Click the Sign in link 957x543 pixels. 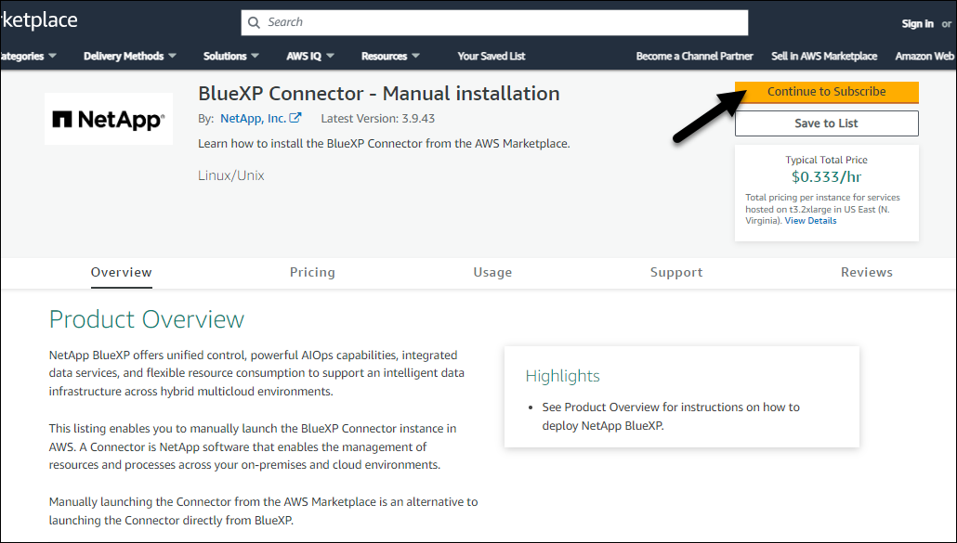coord(918,23)
